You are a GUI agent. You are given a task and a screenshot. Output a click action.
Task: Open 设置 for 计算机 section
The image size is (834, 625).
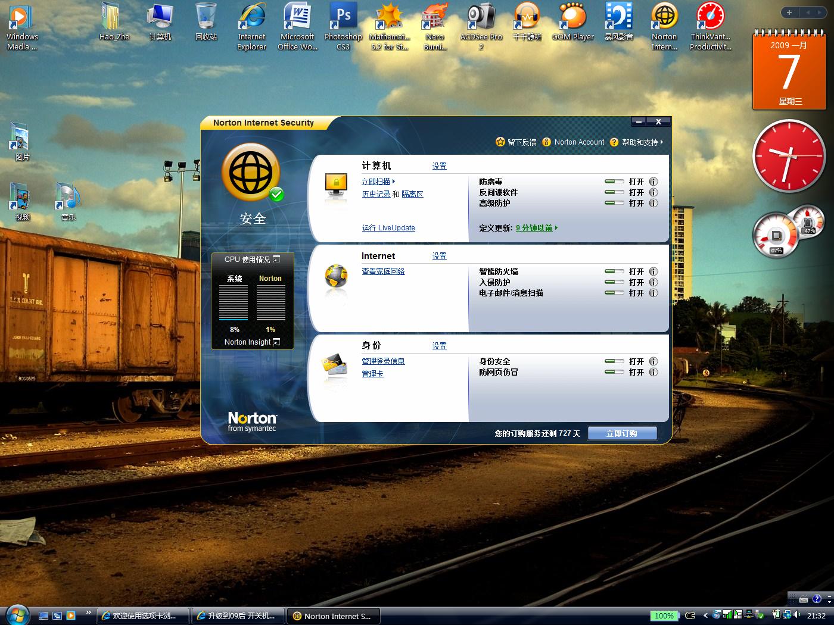(x=440, y=166)
